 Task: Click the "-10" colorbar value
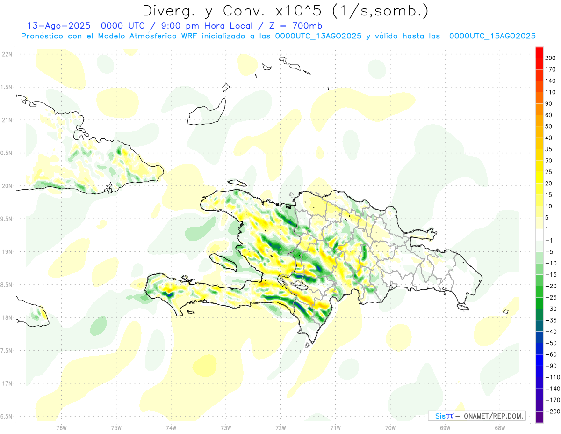[x=552, y=263]
